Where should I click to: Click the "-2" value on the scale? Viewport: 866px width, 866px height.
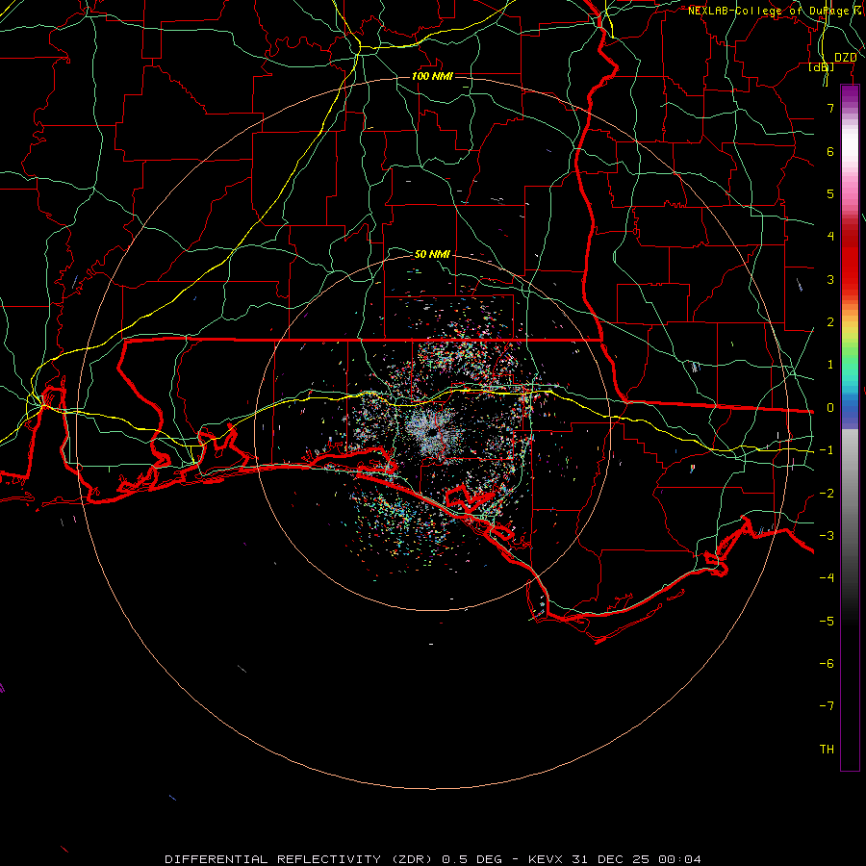click(x=827, y=494)
